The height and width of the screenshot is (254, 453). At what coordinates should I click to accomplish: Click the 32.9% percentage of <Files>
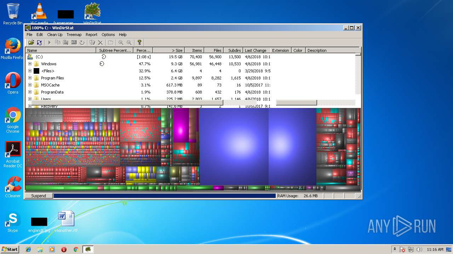[x=144, y=71]
